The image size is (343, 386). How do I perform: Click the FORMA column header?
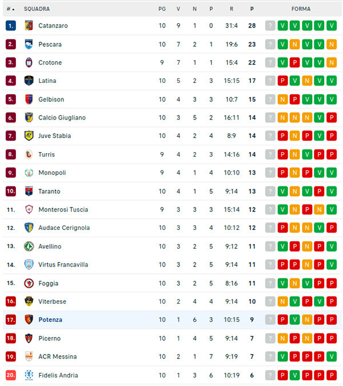pyautogui.click(x=301, y=9)
